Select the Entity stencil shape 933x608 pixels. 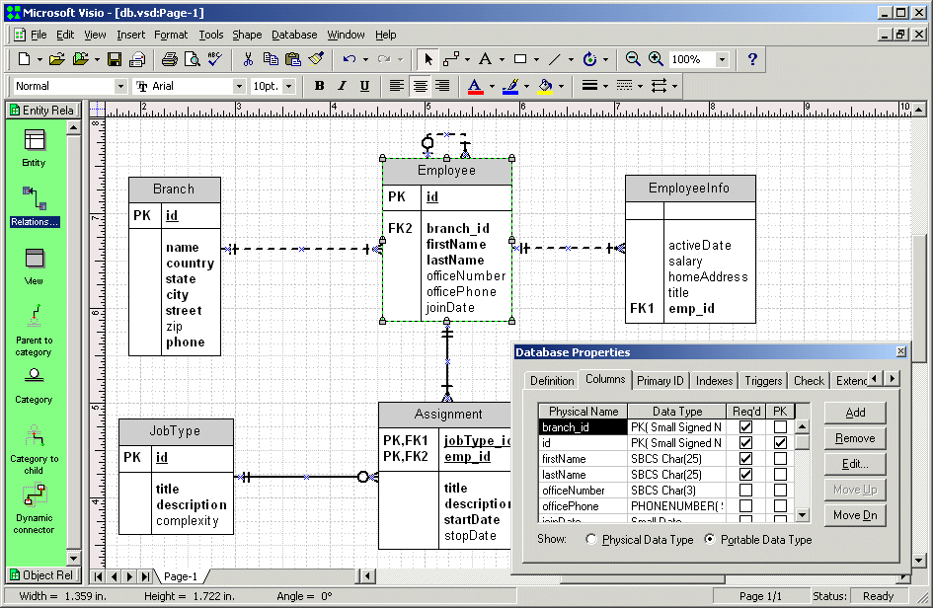34,141
